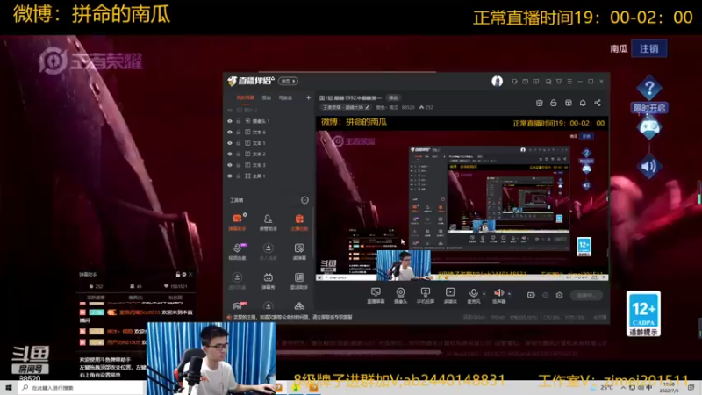The width and height of the screenshot is (702, 395).
Task: Hide the 文本 3 source layer
Action: coord(230,165)
